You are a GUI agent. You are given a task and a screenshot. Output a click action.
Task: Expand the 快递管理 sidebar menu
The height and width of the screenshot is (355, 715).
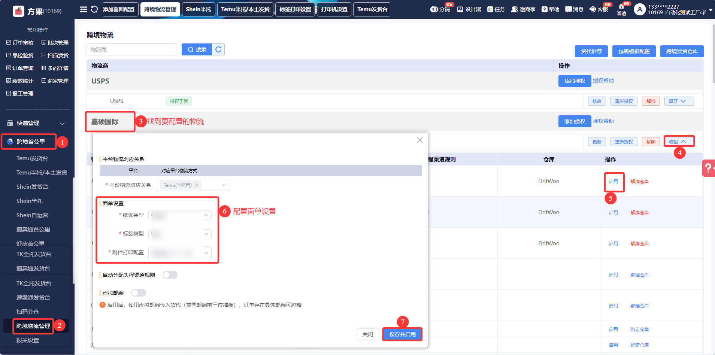point(36,123)
